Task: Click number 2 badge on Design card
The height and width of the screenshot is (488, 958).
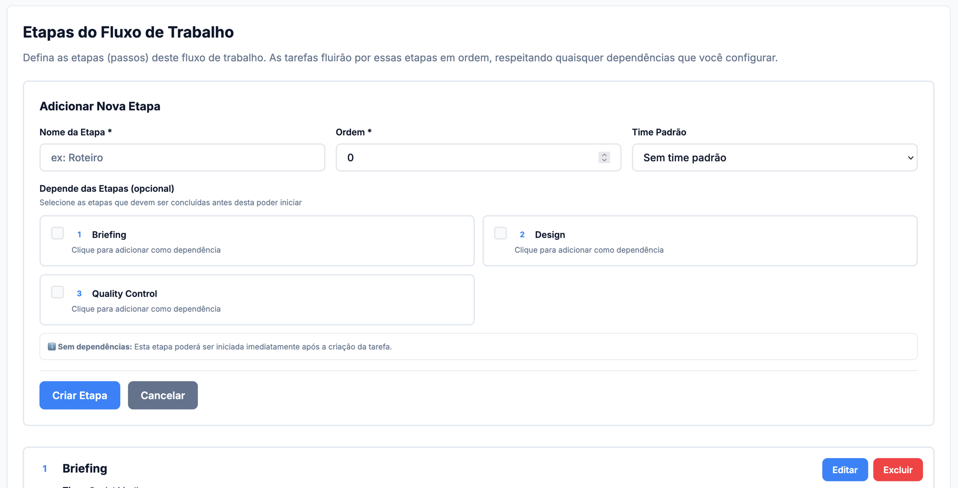Action: [522, 235]
